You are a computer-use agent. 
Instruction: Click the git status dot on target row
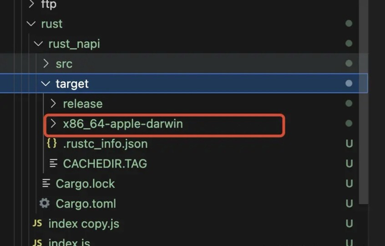coord(349,84)
